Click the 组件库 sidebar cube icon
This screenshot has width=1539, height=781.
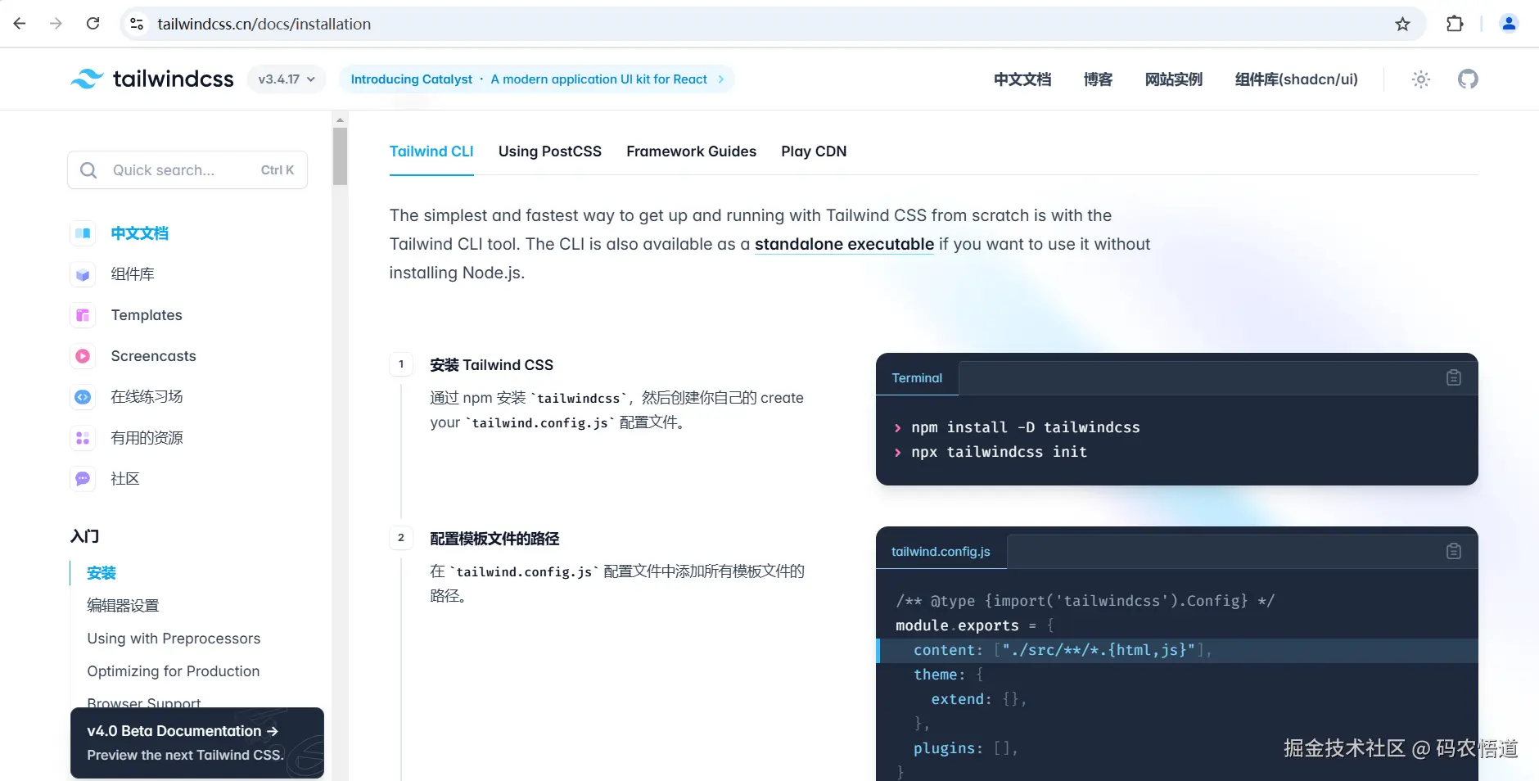coord(83,274)
